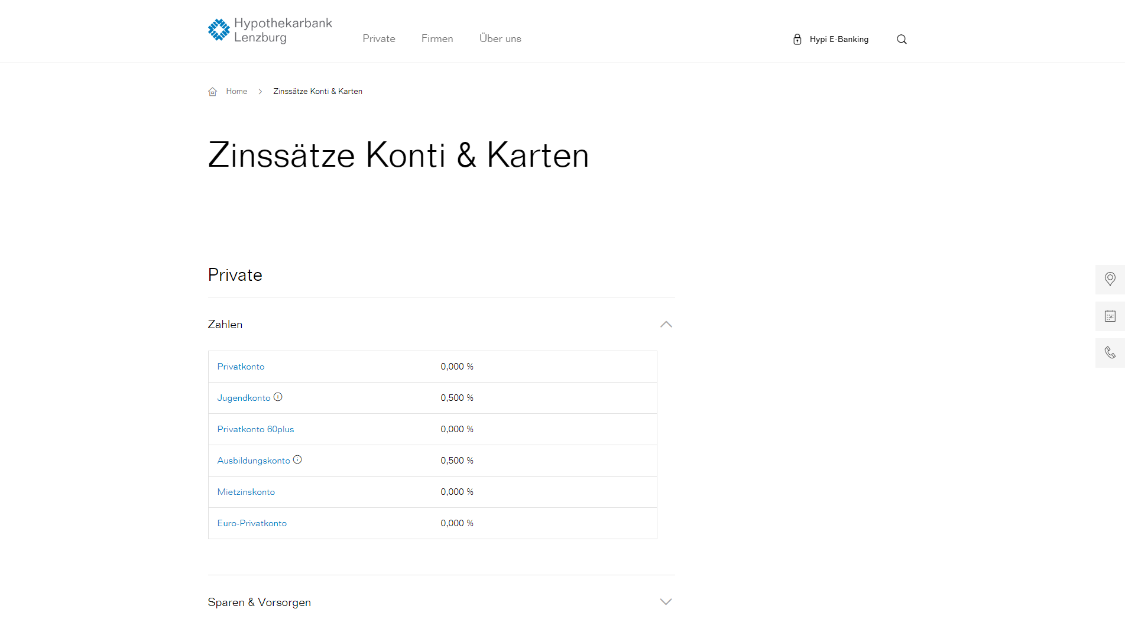Viewport: 1125px width, 622px height.
Task: Expand the Sparen & Vorsorgen chevron
Action: point(666,602)
